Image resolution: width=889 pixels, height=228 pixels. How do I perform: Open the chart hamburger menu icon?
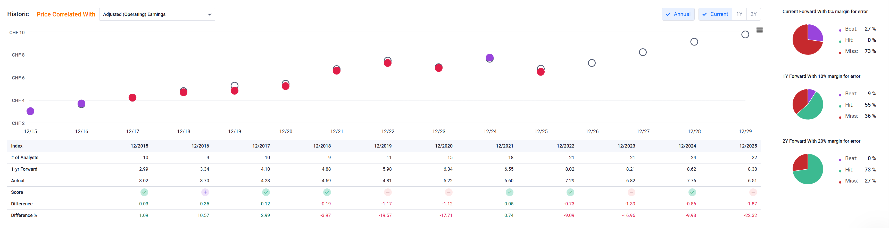759,30
